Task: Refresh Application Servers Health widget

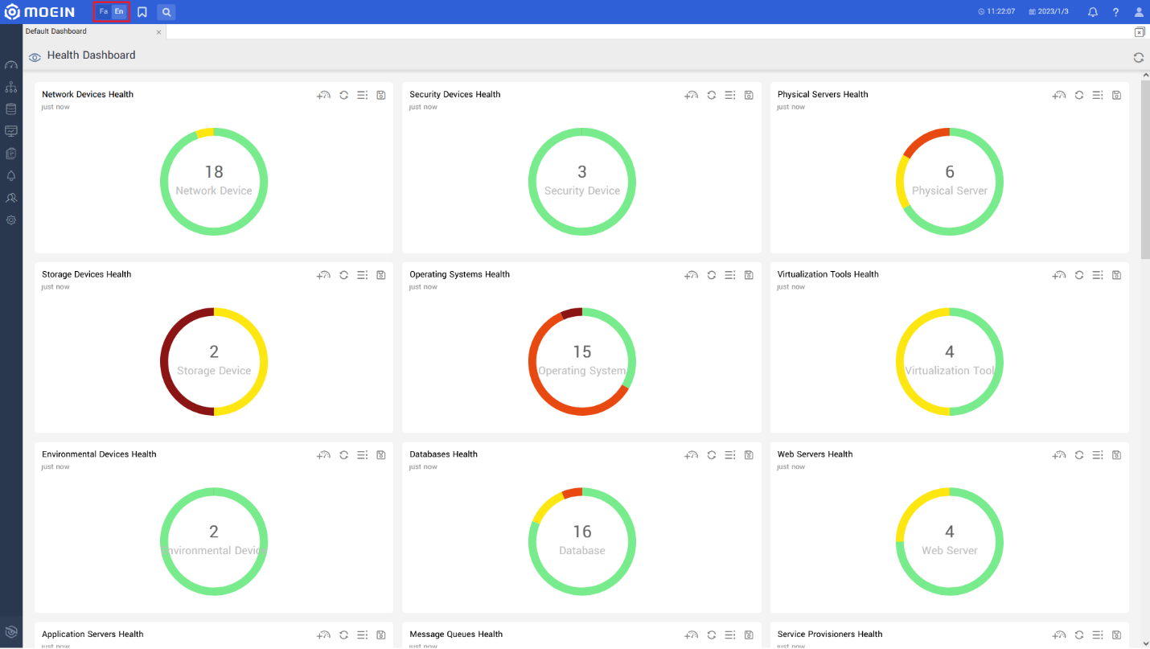Action: pyautogui.click(x=343, y=635)
